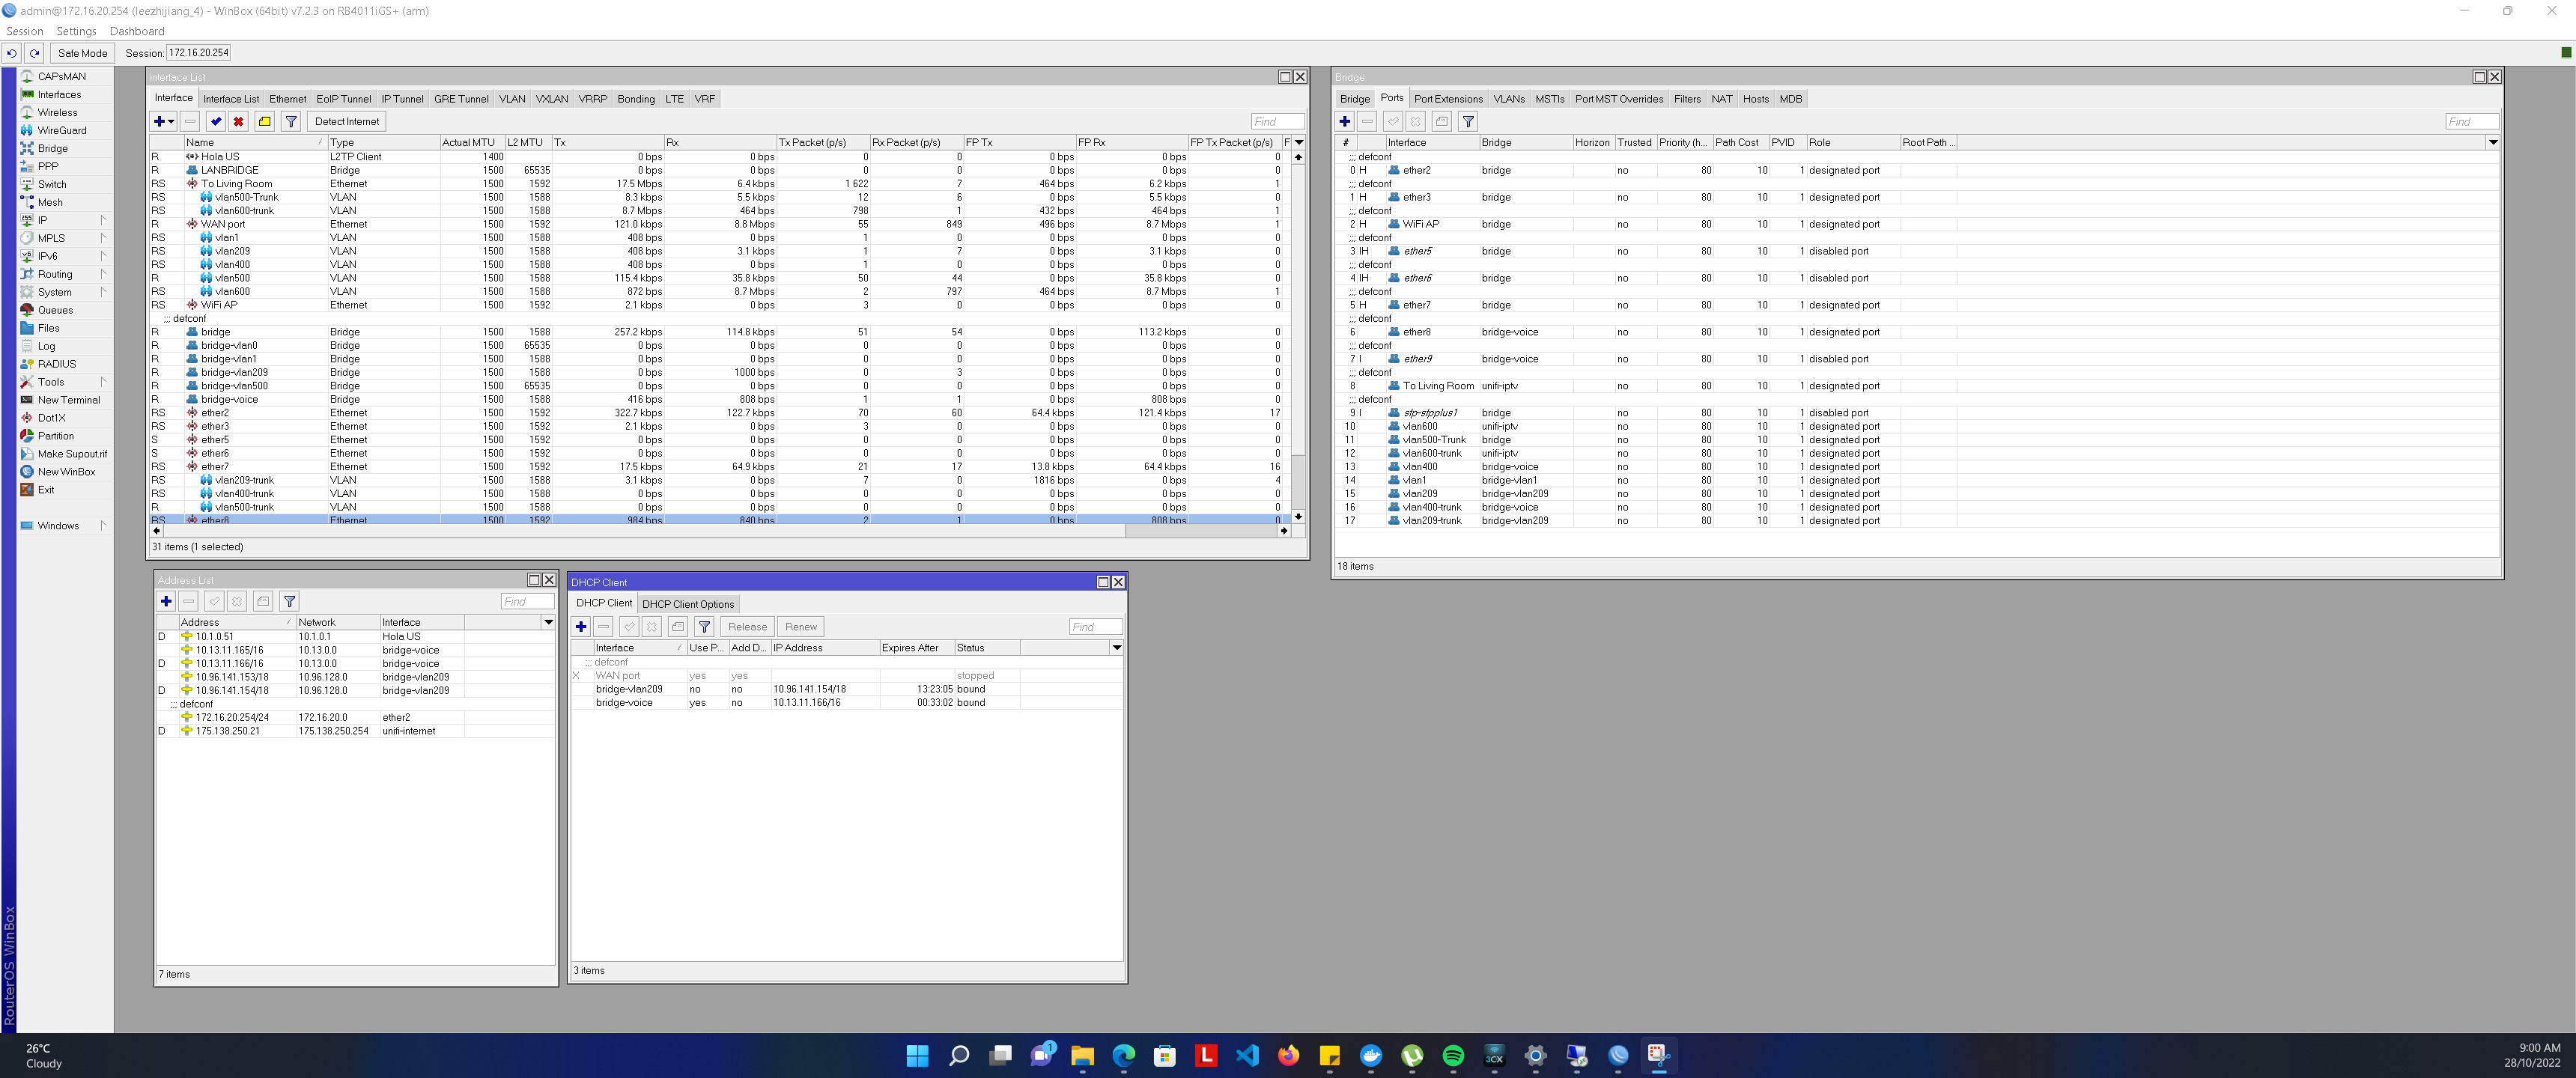This screenshot has width=2576, height=1078.
Task: Click the Find field in Interface List
Action: (x=1277, y=122)
